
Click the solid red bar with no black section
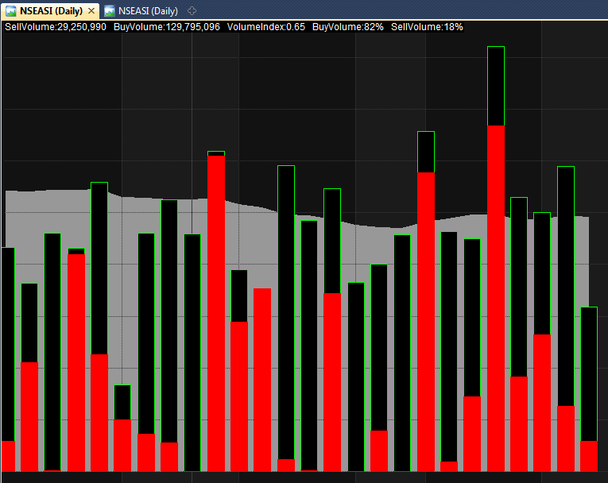tap(262, 380)
